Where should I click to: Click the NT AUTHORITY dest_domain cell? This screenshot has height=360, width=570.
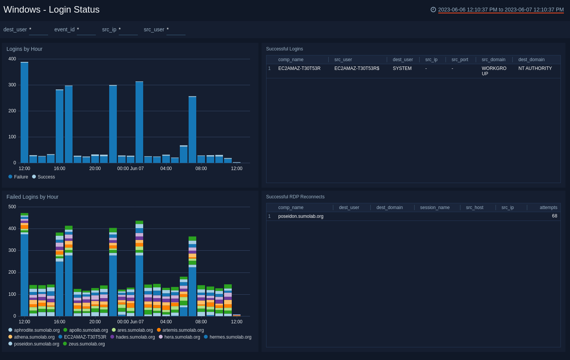click(535, 68)
